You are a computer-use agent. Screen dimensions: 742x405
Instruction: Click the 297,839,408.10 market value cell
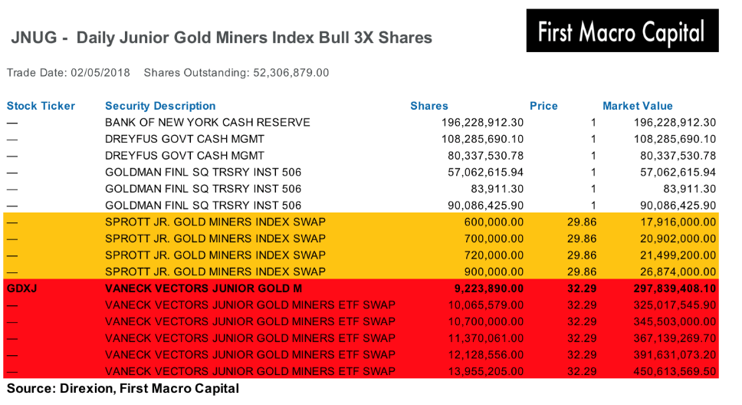pyautogui.click(x=675, y=288)
